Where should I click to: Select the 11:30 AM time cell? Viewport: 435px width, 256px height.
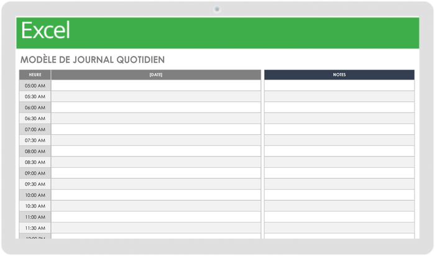[35, 228]
